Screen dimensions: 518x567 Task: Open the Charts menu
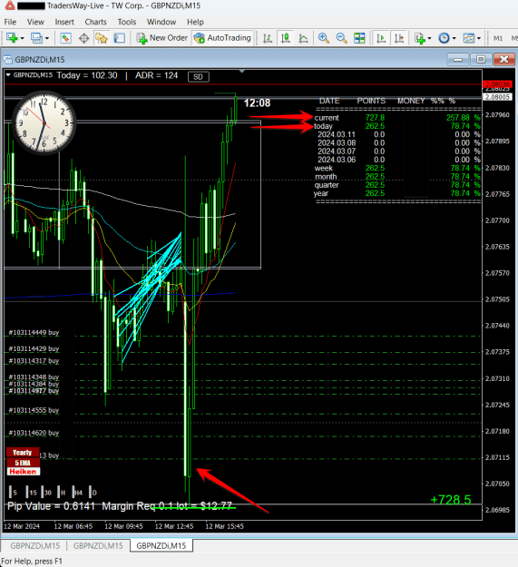pyautogui.click(x=95, y=22)
